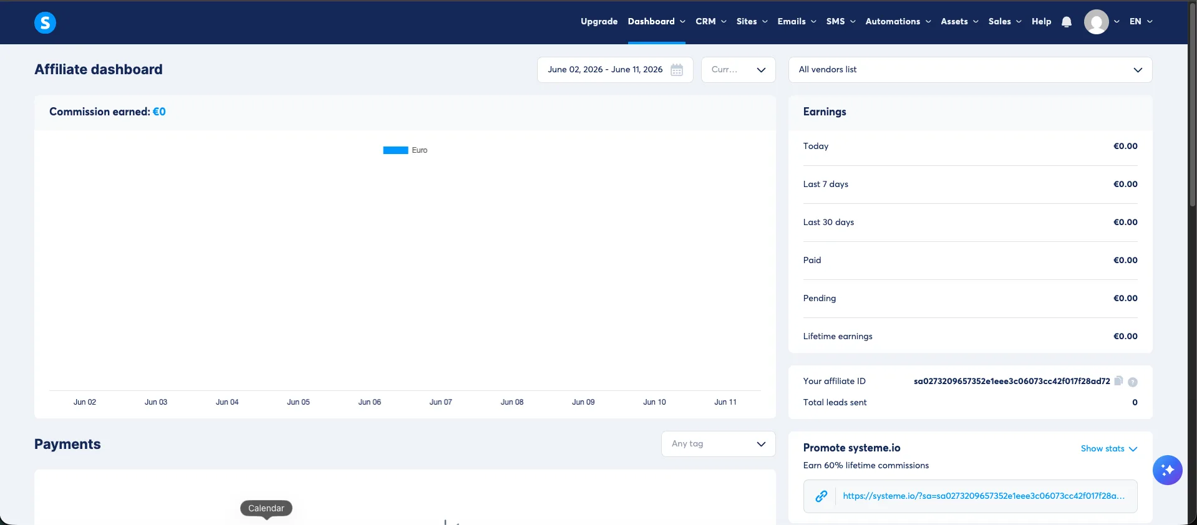Screen dimensions: 1197x525
Task: Click the Pending earnings label
Action: click(x=819, y=298)
